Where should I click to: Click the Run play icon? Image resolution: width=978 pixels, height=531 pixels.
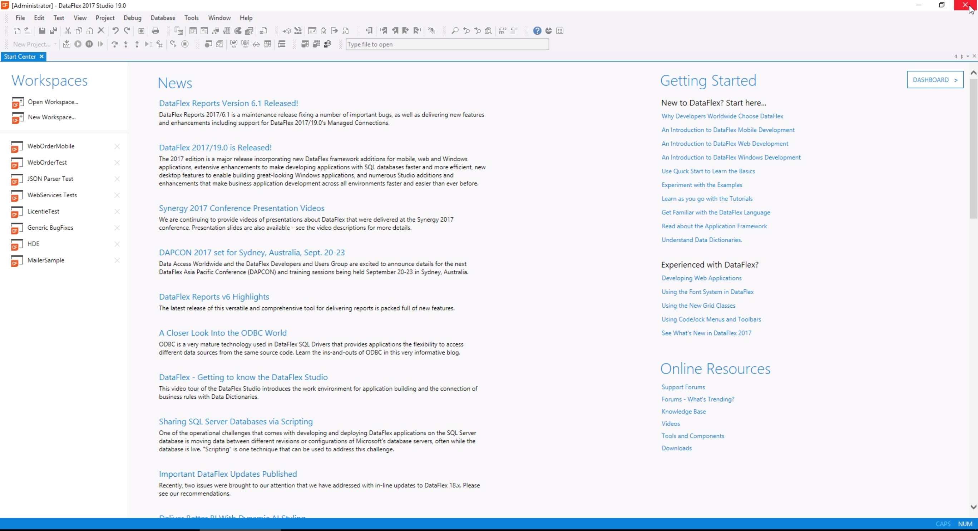click(x=78, y=44)
